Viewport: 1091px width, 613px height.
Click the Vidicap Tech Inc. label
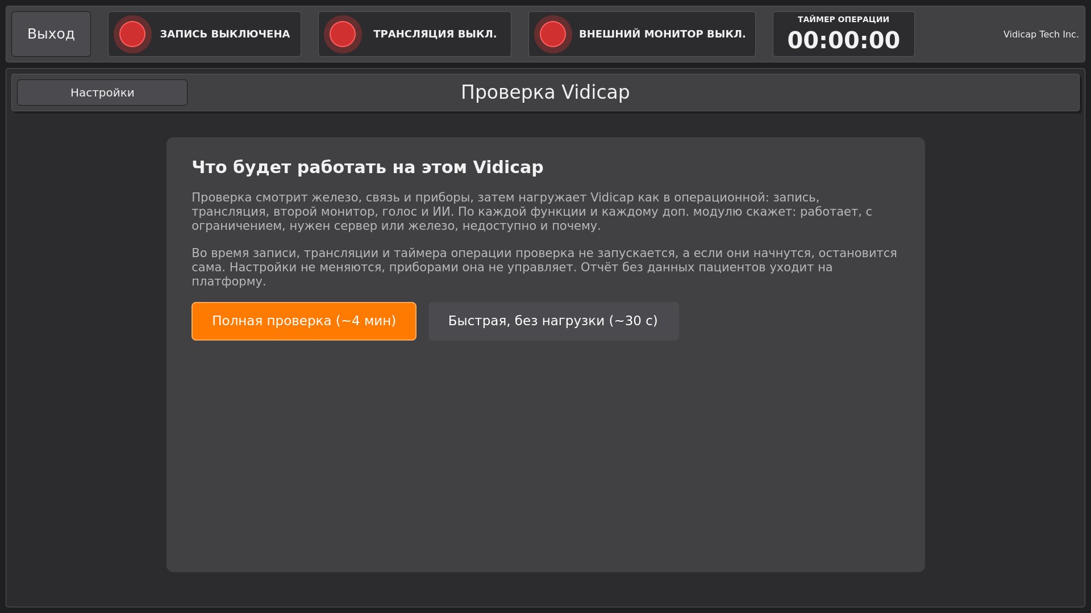(1041, 34)
